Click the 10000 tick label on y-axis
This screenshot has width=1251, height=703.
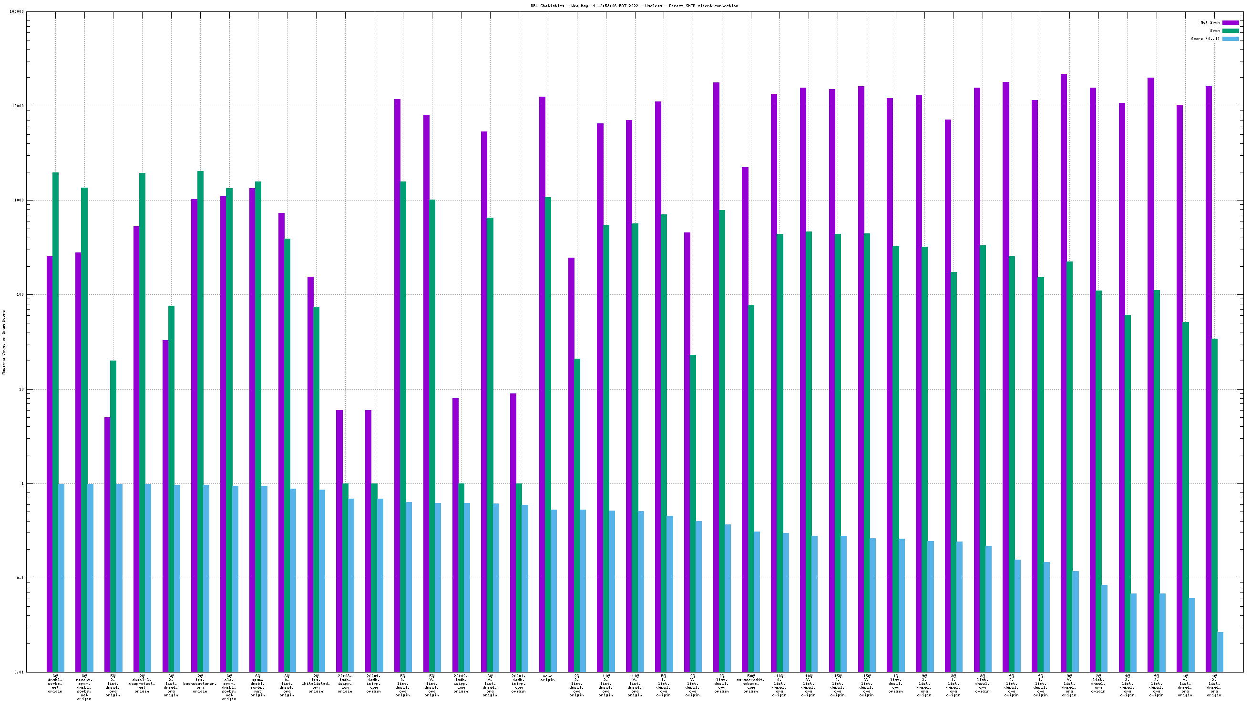click(x=18, y=106)
